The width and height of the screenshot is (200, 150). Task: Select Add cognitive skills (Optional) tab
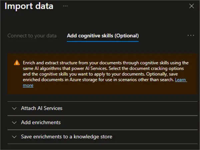pyautogui.click(x=103, y=36)
